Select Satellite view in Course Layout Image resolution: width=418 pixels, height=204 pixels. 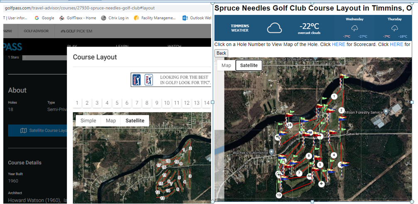pos(135,120)
